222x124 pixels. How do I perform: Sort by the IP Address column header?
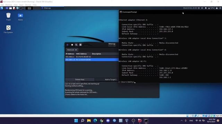(70, 54)
